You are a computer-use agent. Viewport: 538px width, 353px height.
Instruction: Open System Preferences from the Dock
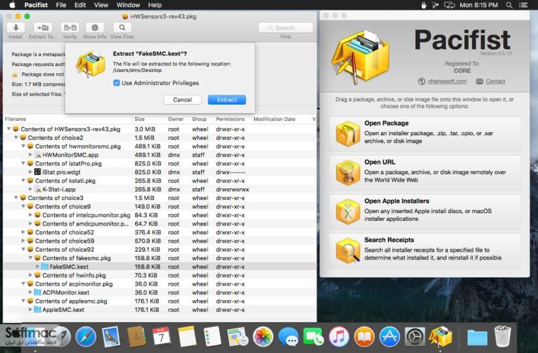tap(415, 337)
